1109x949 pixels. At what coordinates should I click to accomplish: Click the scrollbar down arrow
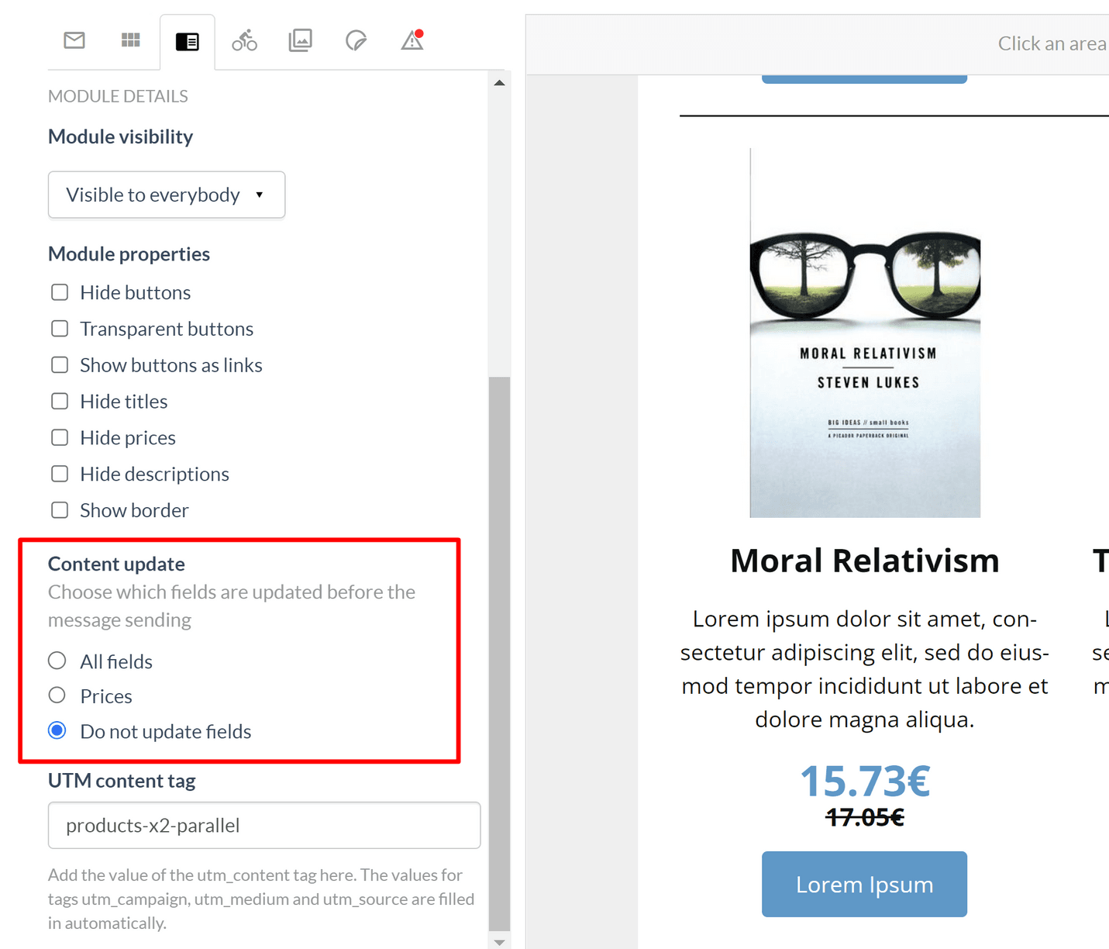pyautogui.click(x=500, y=942)
